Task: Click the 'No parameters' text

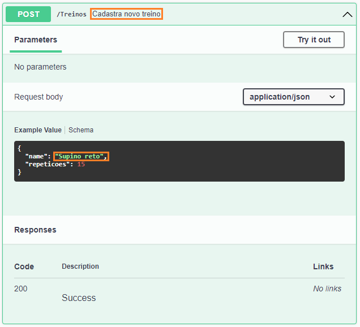Action: 40,67
